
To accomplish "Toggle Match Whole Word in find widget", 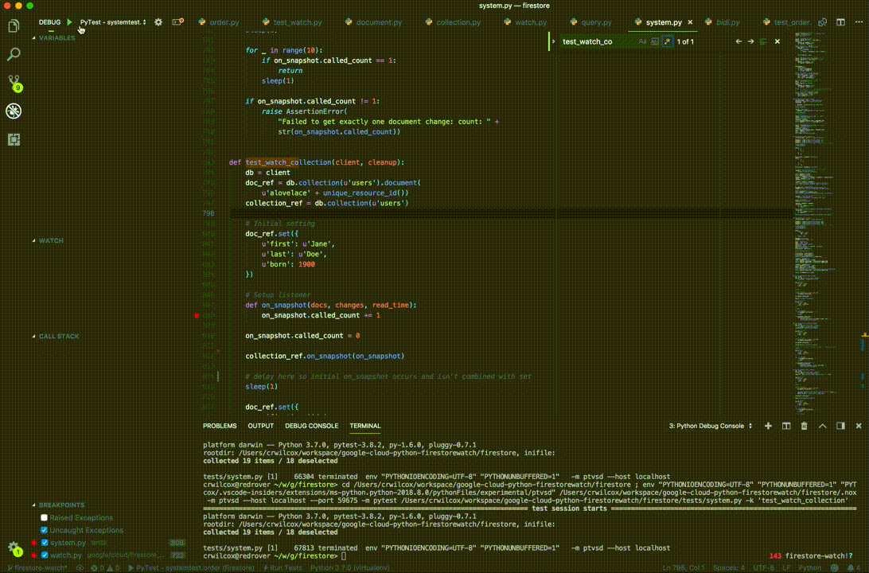I will coord(655,41).
